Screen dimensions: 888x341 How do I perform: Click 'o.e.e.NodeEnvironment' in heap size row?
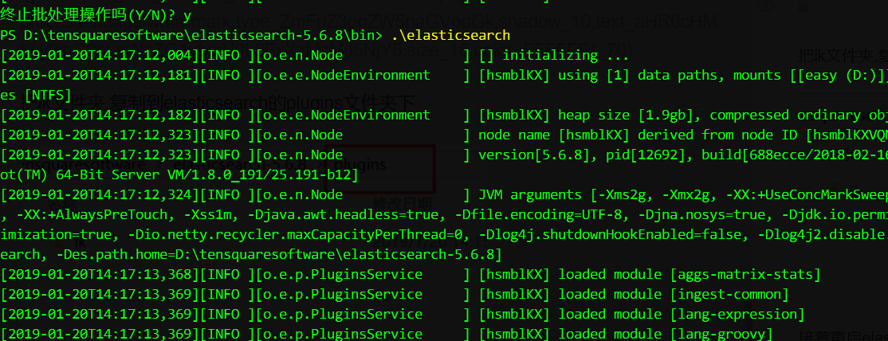point(347,115)
